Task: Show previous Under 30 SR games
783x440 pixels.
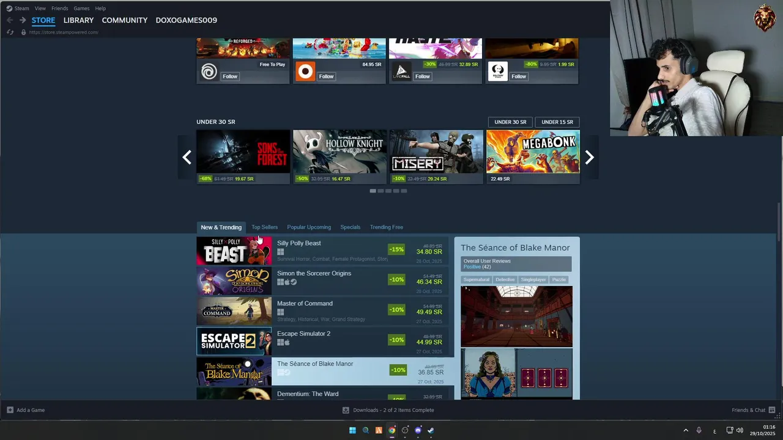Action: (x=187, y=158)
